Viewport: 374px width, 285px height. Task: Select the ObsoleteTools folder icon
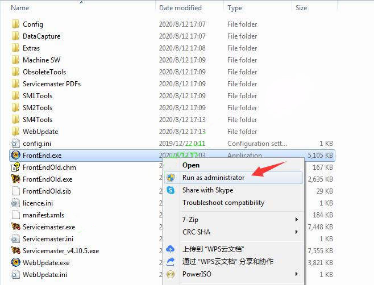point(15,72)
